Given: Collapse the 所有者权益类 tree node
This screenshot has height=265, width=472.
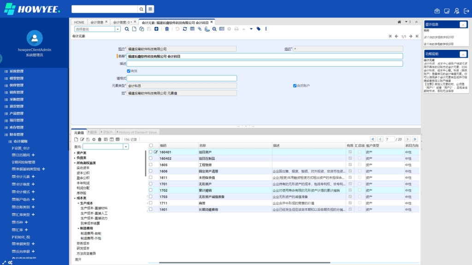Looking at the screenshot, I should pyautogui.click(x=75, y=163).
